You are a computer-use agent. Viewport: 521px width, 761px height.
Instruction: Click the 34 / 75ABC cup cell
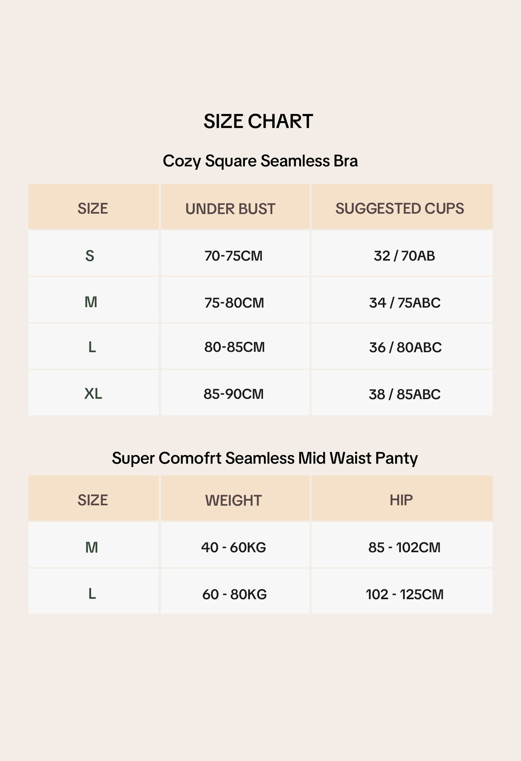(405, 302)
